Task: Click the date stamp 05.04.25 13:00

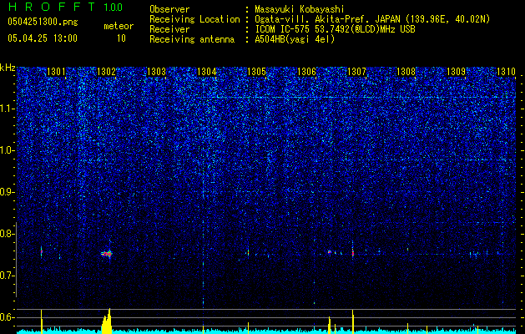Action: [43, 38]
